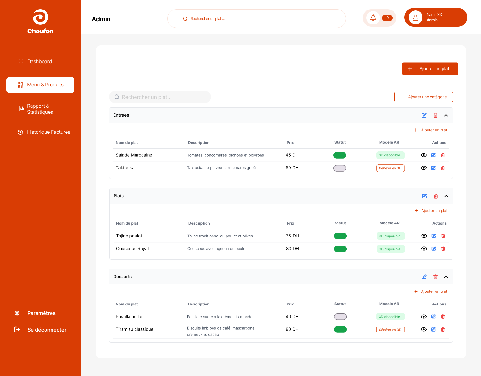This screenshot has width=481, height=376.
Task: Delete the Desserts category
Action: [436, 277]
